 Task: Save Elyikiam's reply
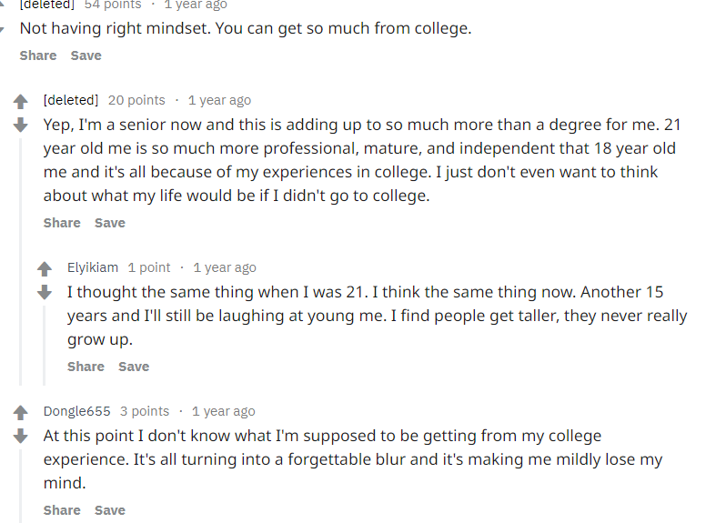point(134,367)
